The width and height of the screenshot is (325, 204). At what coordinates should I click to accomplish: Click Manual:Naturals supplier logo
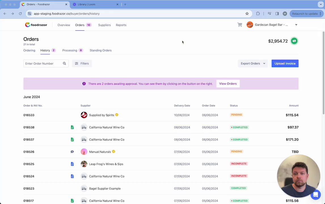point(84,152)
